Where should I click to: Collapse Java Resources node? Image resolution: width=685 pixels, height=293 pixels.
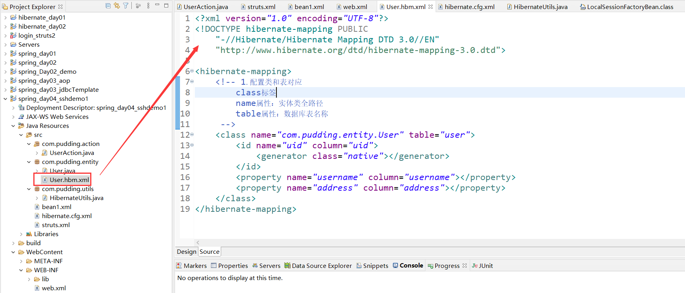click(x=13, y=126)
